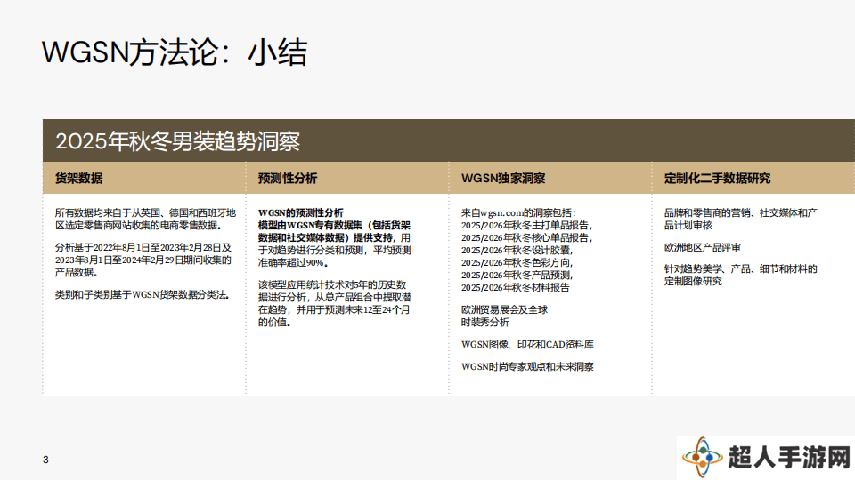The width and height of the screenshot is (855, 480).
Task: Click the line "2025/2026年秋冬核心单品报告"
Action: (x=526, y=238)
